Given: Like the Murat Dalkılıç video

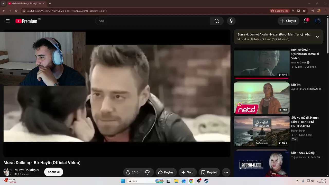Looking at the screenshot, I should click(132, 172).
